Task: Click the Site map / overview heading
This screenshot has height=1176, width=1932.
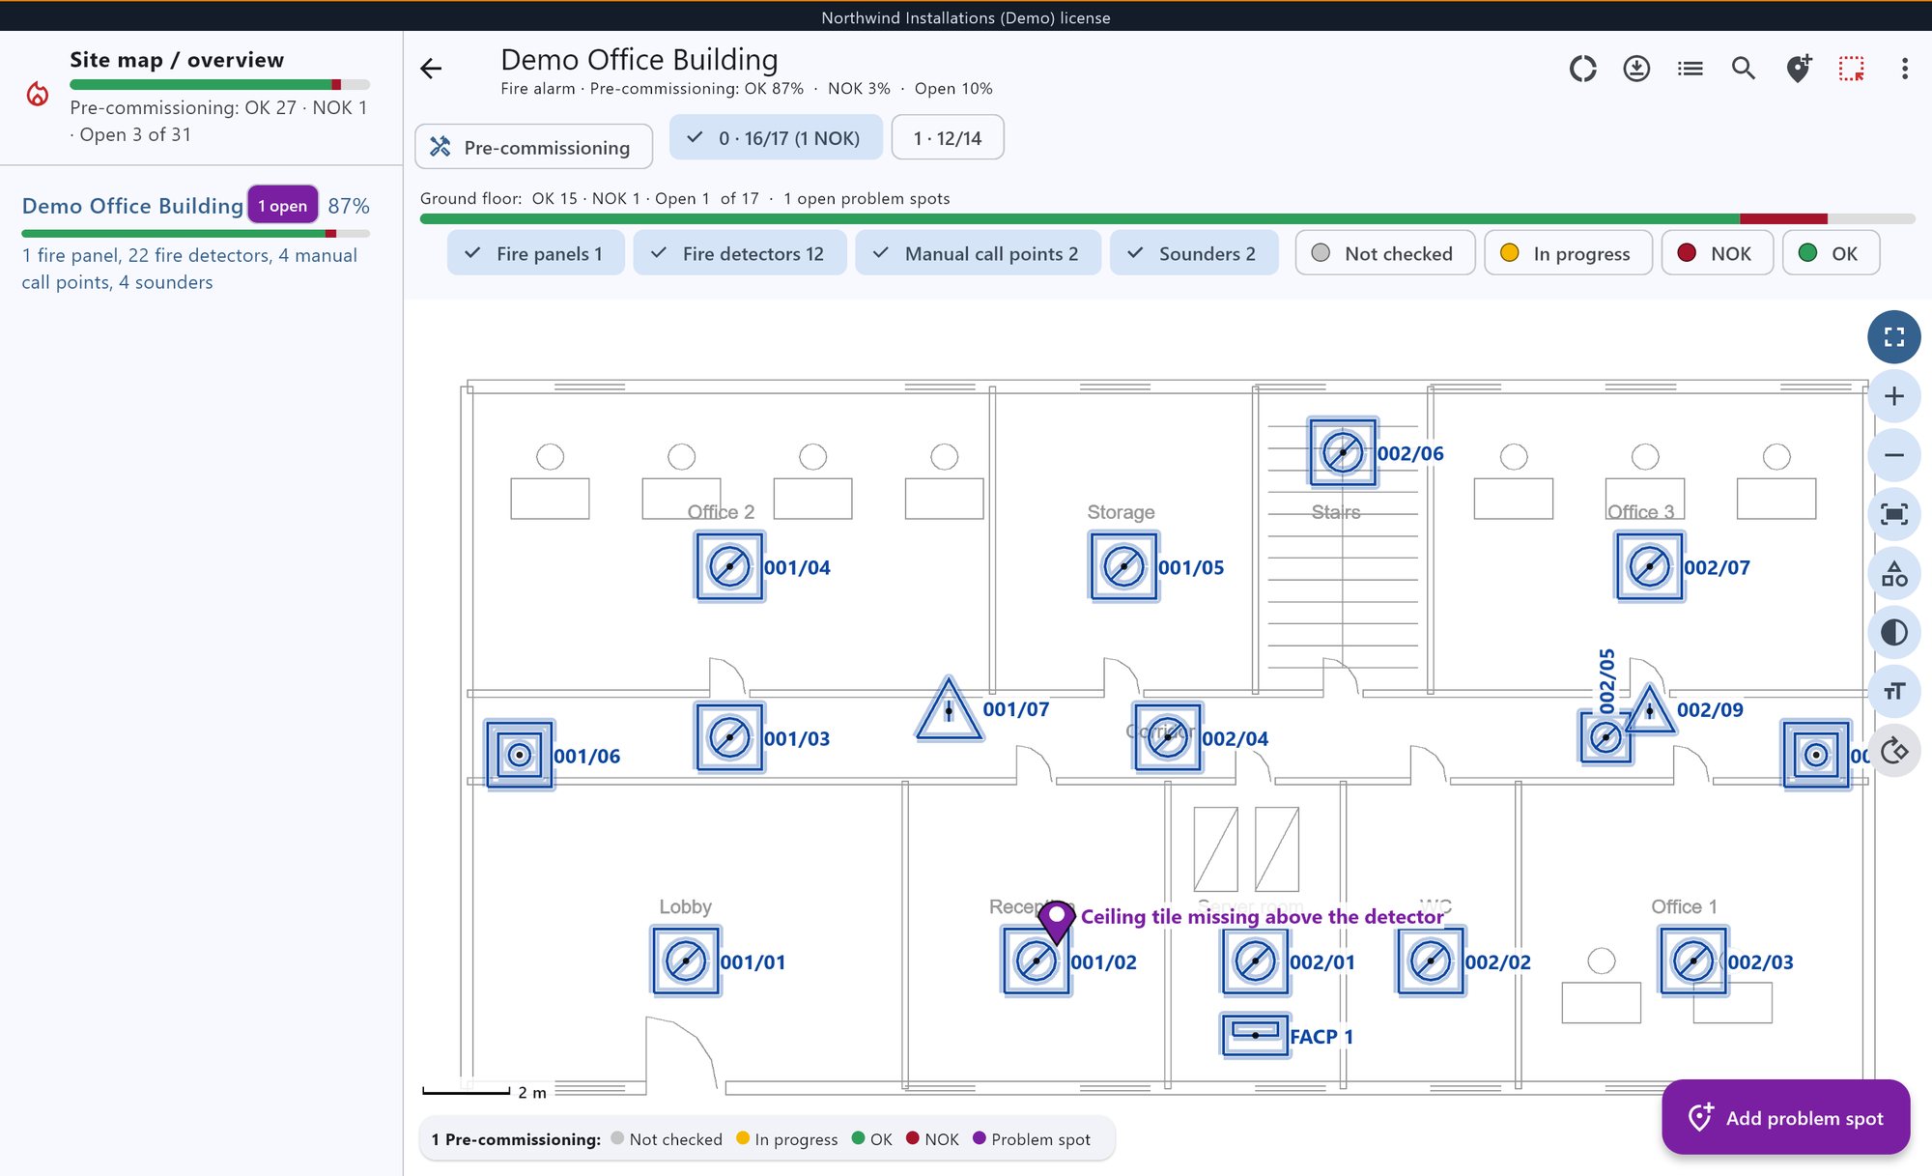Action: pyautogui.click(x=177, y=60)
